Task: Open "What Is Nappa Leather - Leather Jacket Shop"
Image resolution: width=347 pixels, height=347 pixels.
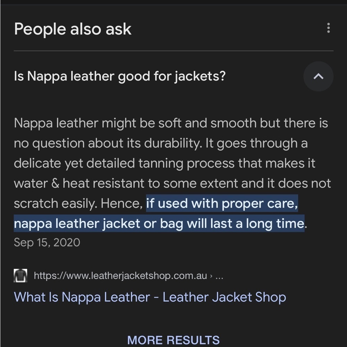Action: [x=150, y=297]
